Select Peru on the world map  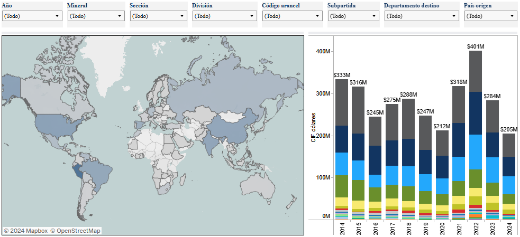[79, 172]
